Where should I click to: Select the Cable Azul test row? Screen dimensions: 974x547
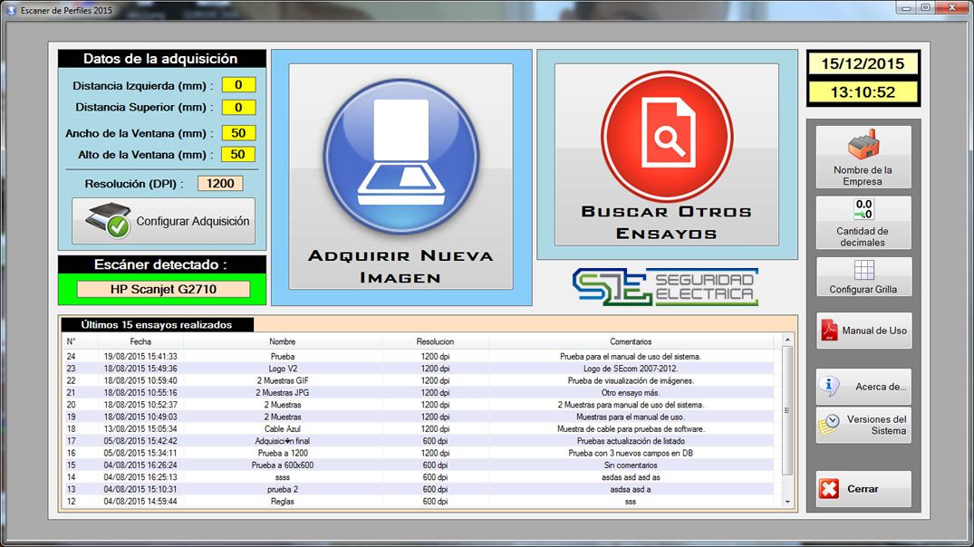[x=283, y=429]
